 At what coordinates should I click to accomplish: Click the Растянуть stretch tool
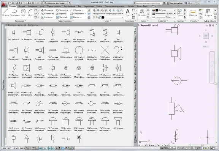pyautogui.click(x=47, y=17)
